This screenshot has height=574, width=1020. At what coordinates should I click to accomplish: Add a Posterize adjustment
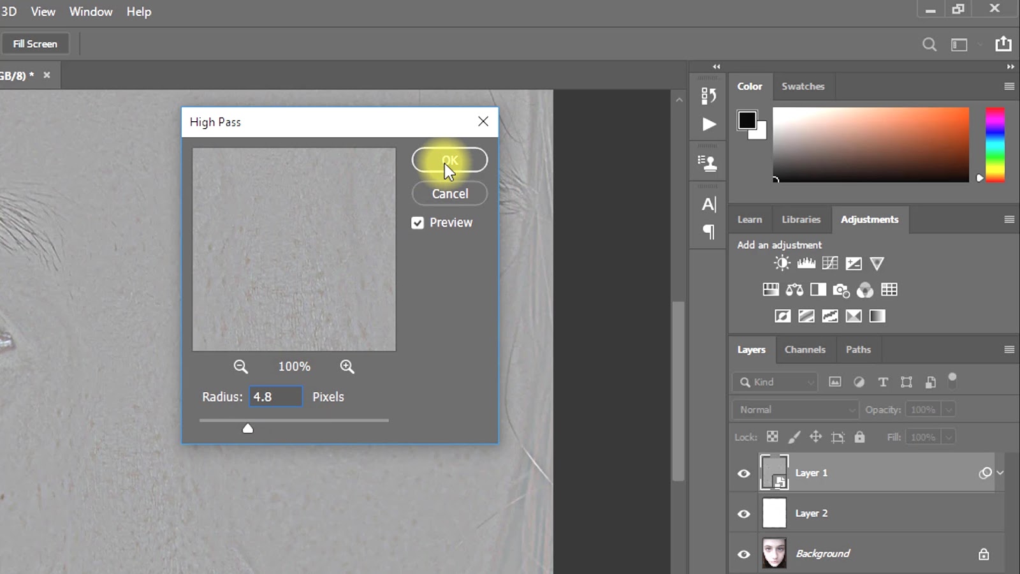tap(806, 316)
